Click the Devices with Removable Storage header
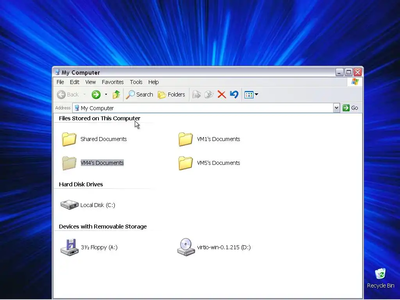The image size is (400, 300). tap(103, 227)
